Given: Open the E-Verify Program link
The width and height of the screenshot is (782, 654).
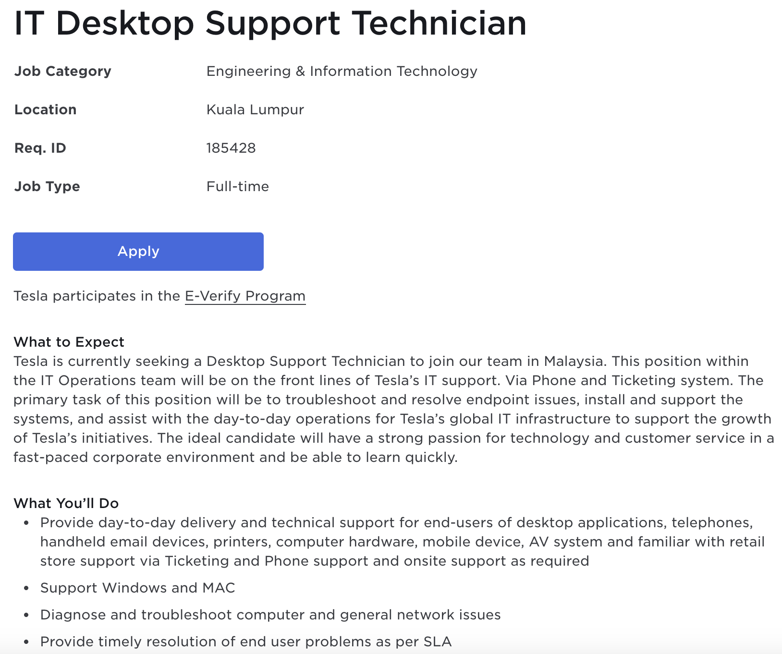Looking at the screenshot, I should click(245, 296).
